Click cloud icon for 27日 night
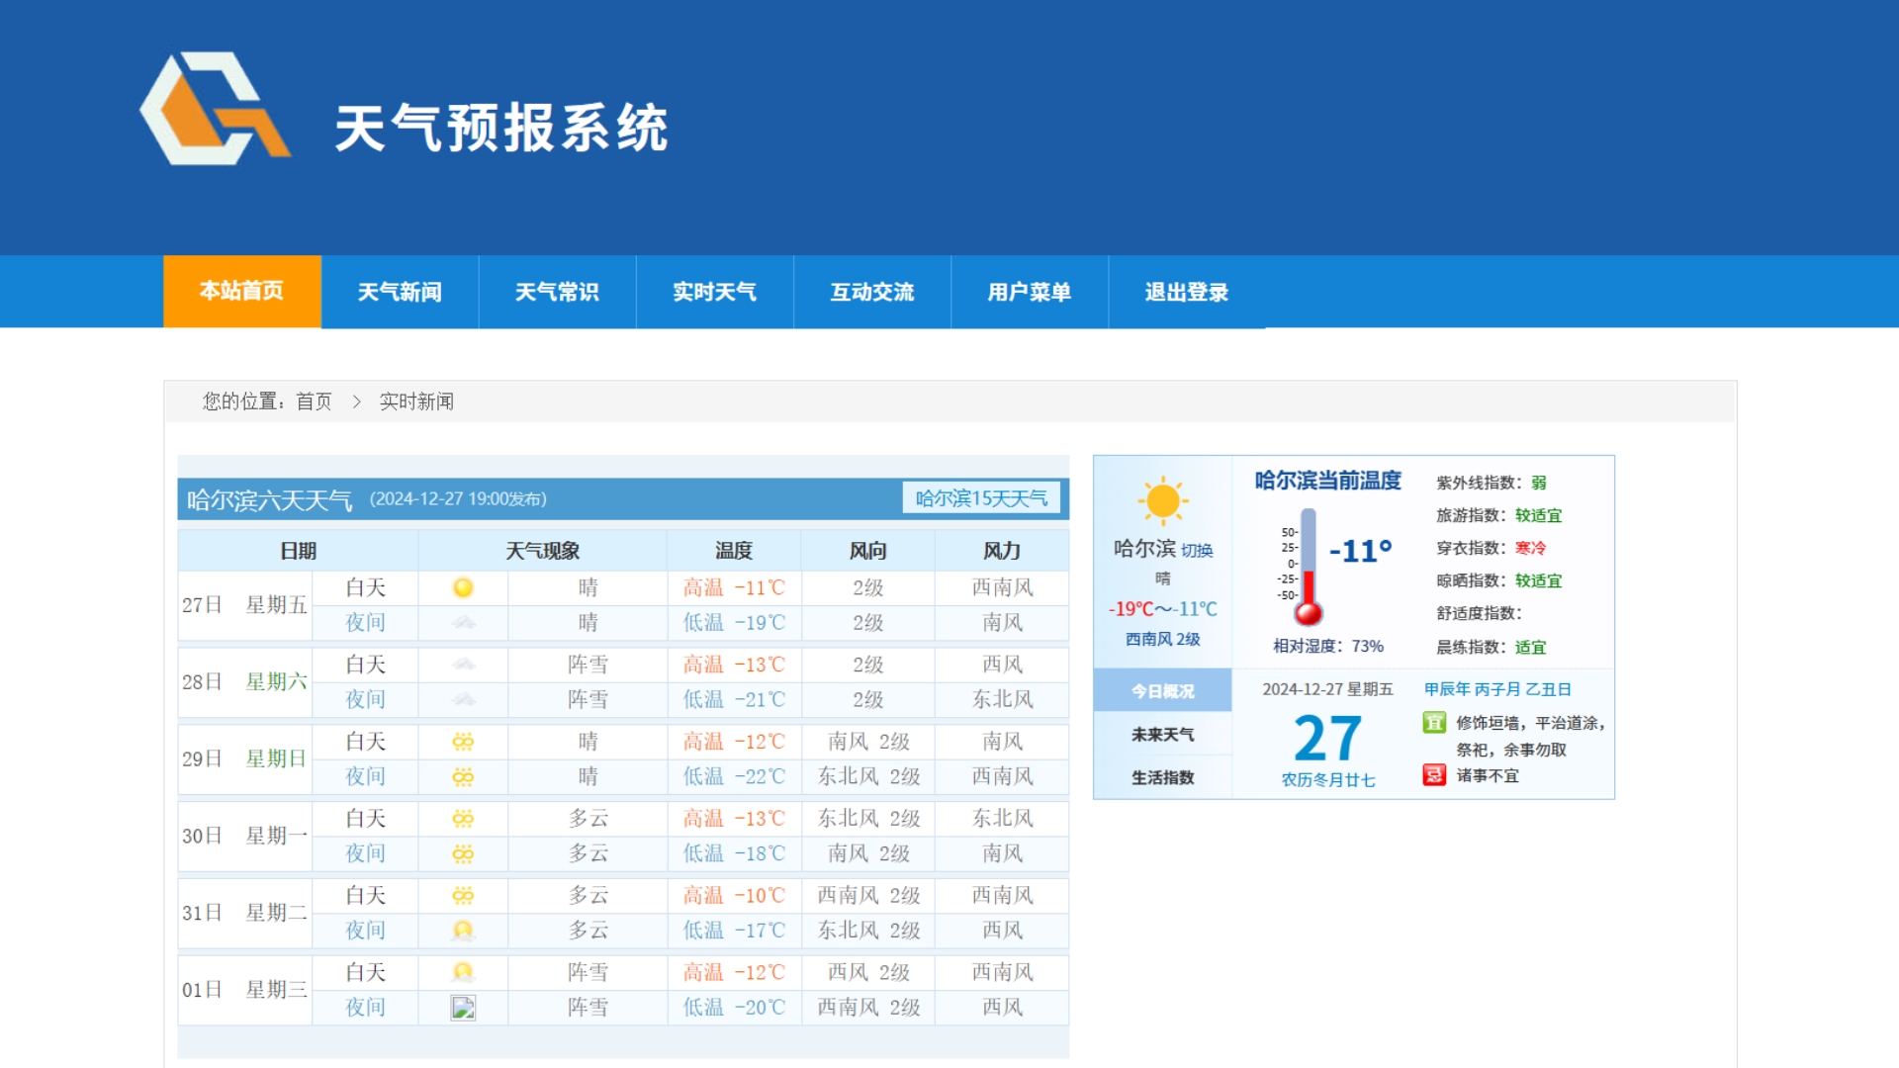 (x=463, y=623)
